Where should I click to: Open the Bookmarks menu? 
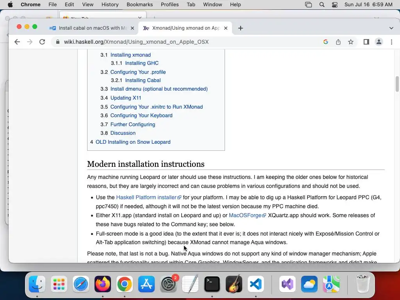click(139, 5)
